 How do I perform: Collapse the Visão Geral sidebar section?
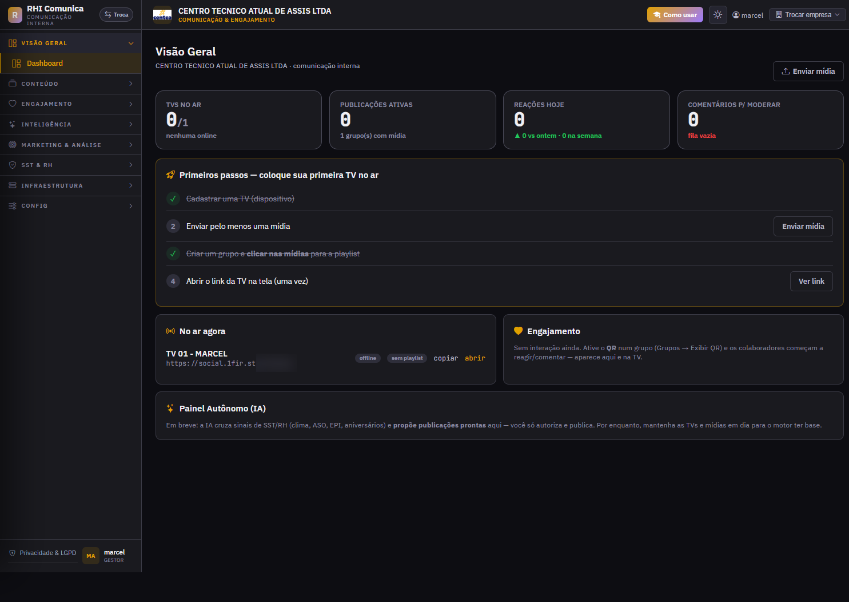[x=131, y=43]
